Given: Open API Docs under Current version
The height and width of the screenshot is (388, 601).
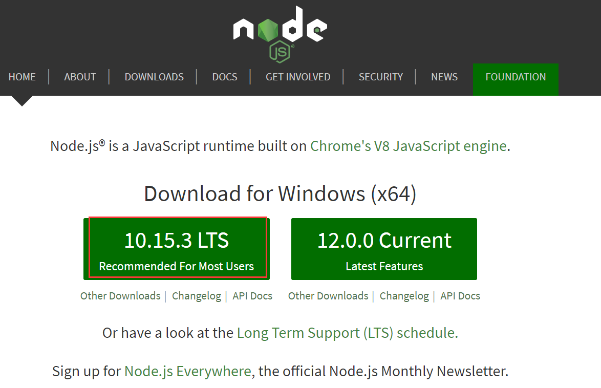Looking at the screenshot, I should pos(460,296).
